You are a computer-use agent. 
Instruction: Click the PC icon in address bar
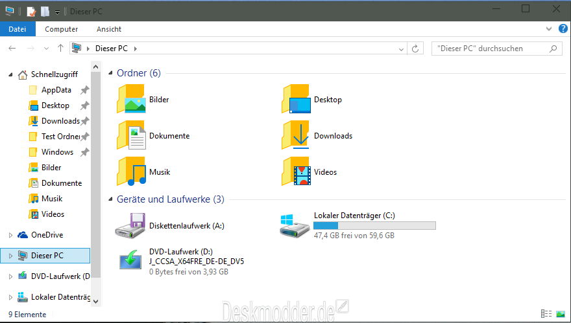tap(77, 48)
